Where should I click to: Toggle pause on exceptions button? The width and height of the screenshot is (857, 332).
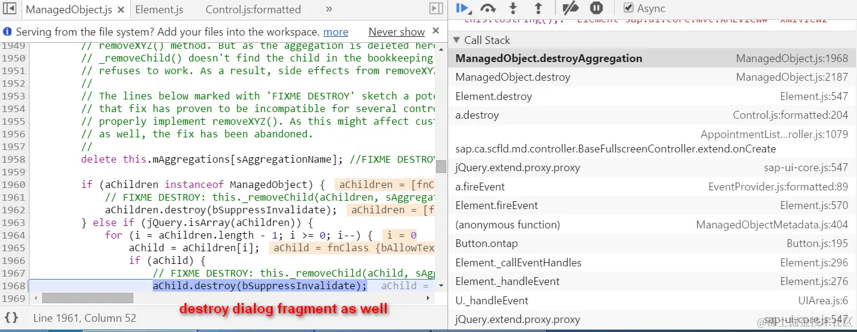point(596,8)
